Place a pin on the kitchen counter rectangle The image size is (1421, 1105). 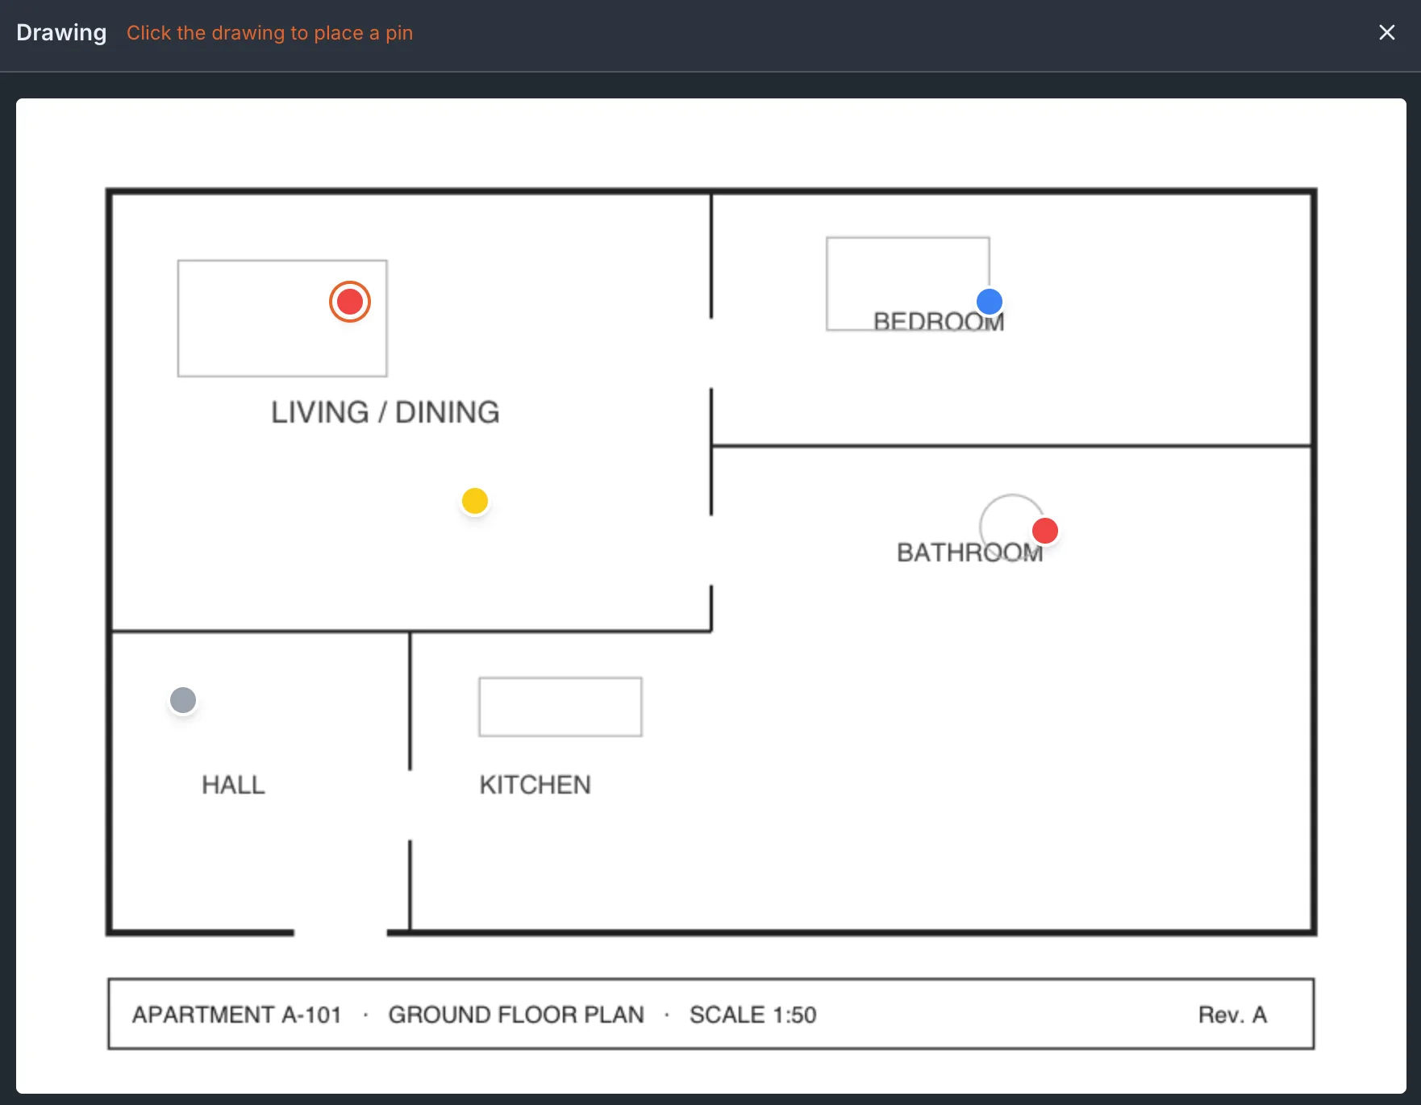click(560, 707)
